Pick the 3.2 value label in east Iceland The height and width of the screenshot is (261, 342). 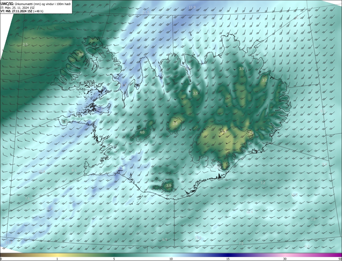click(265, 80)
